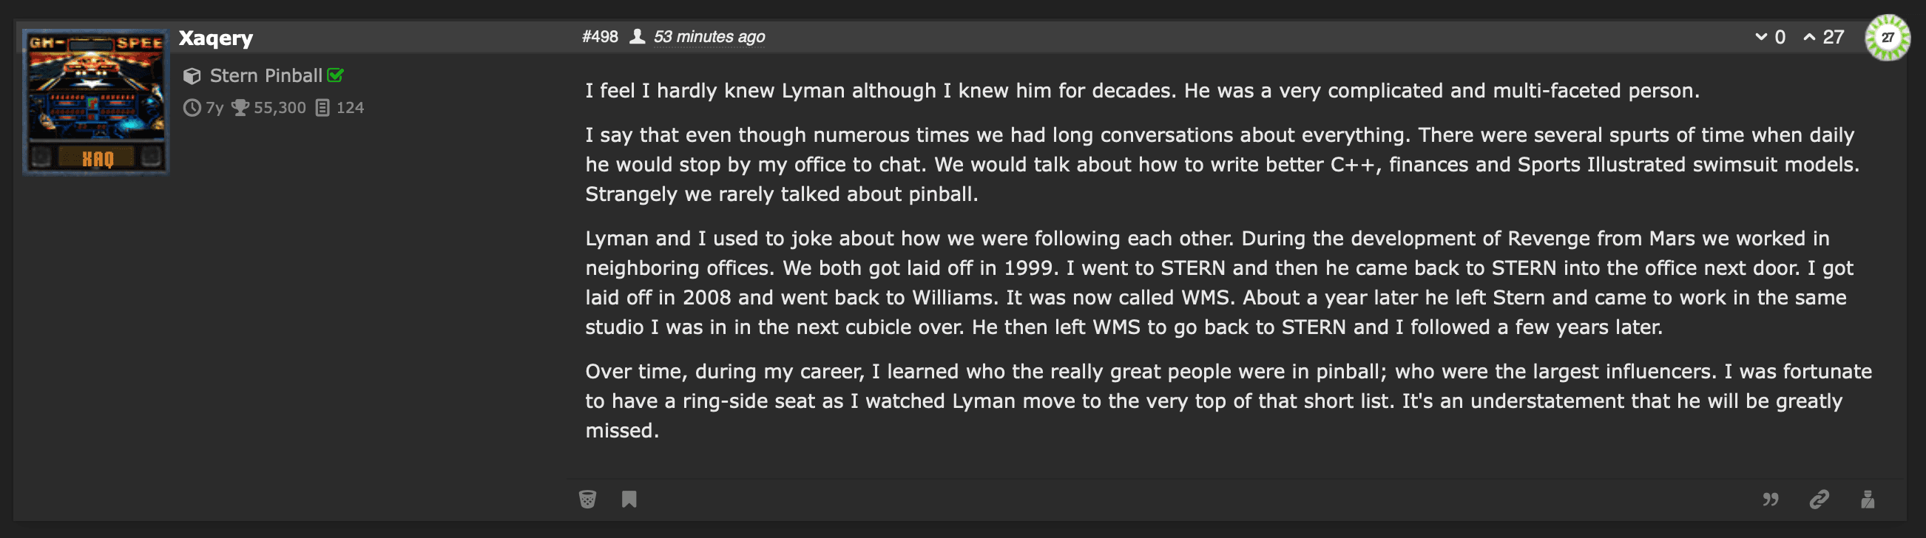1926x538 pixels.
Task: Report the post with the moderator icon
Action: (x=1868, y=499)
